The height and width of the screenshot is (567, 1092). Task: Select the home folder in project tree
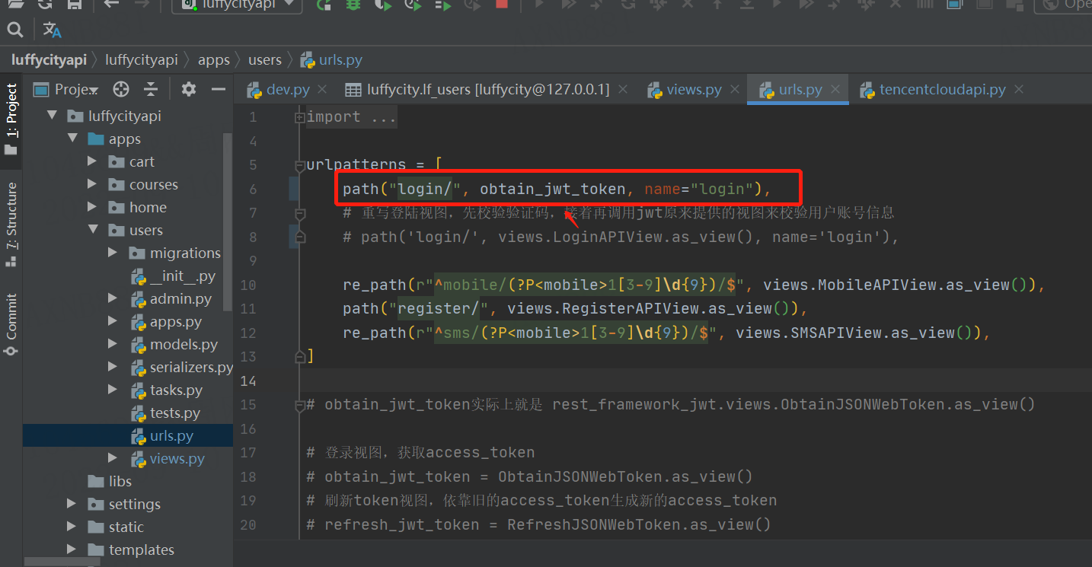137,208
